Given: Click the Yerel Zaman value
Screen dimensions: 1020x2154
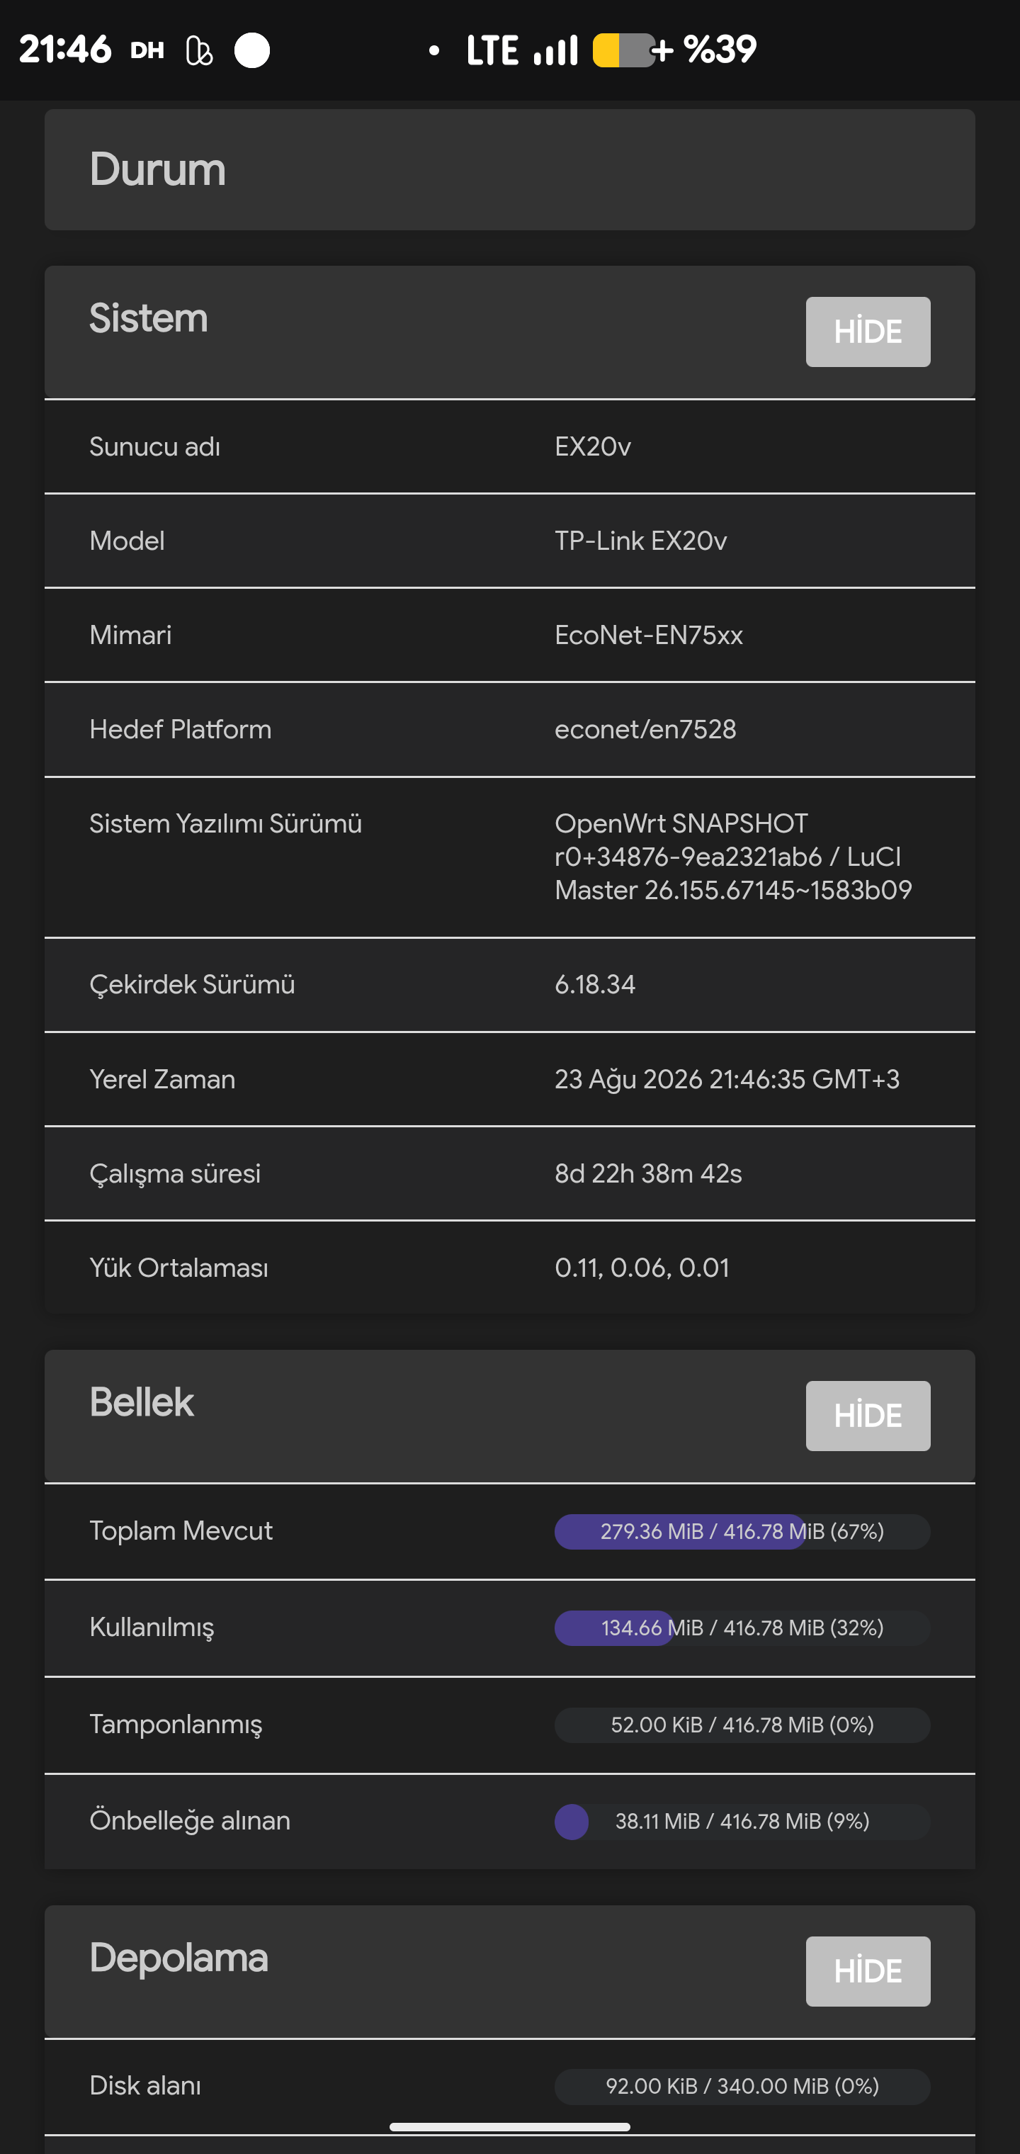Looking at the screenshot, I should (727, 1078).
